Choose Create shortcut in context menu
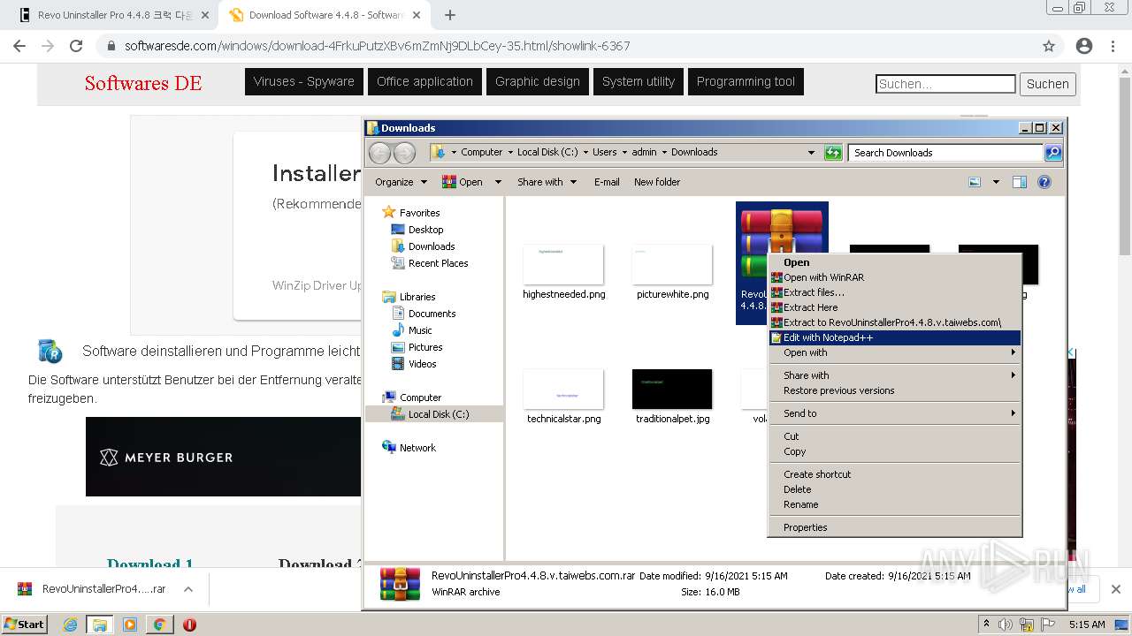Viewport: 1132px width, 636px height. 894,474
